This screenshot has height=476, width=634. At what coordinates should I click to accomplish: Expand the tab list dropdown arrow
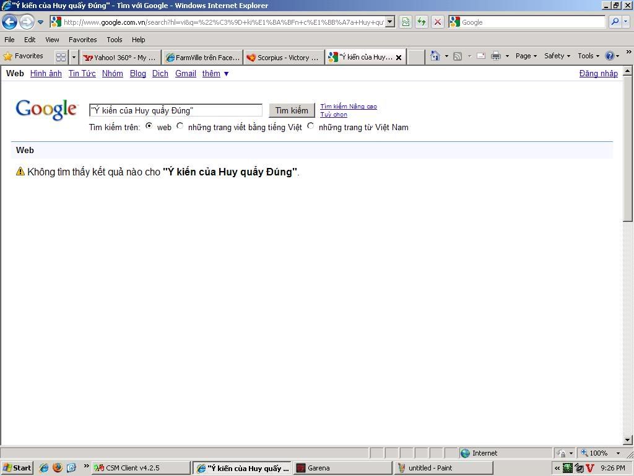(x=74, y=57)
